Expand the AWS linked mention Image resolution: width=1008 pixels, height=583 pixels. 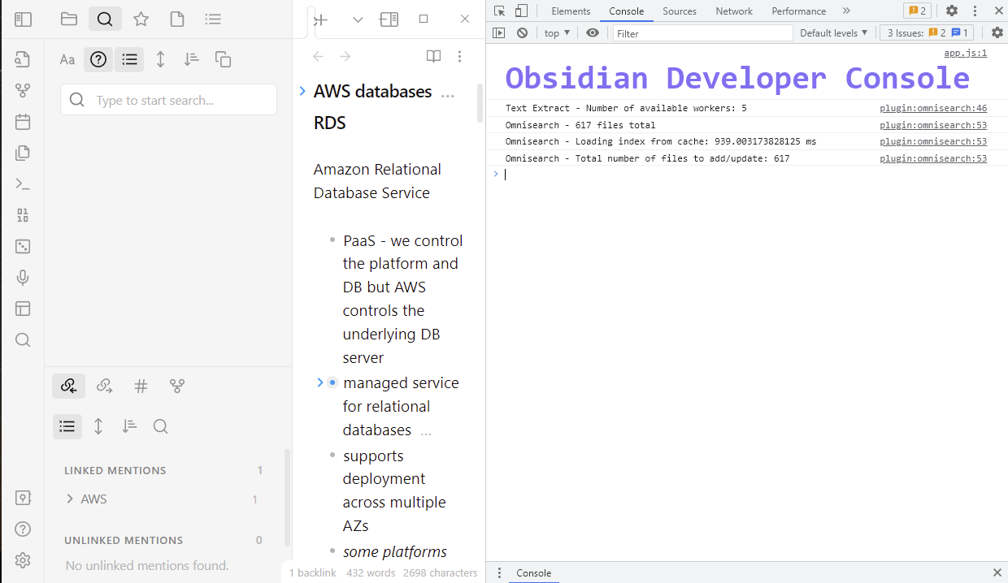[x=70, y=499]
